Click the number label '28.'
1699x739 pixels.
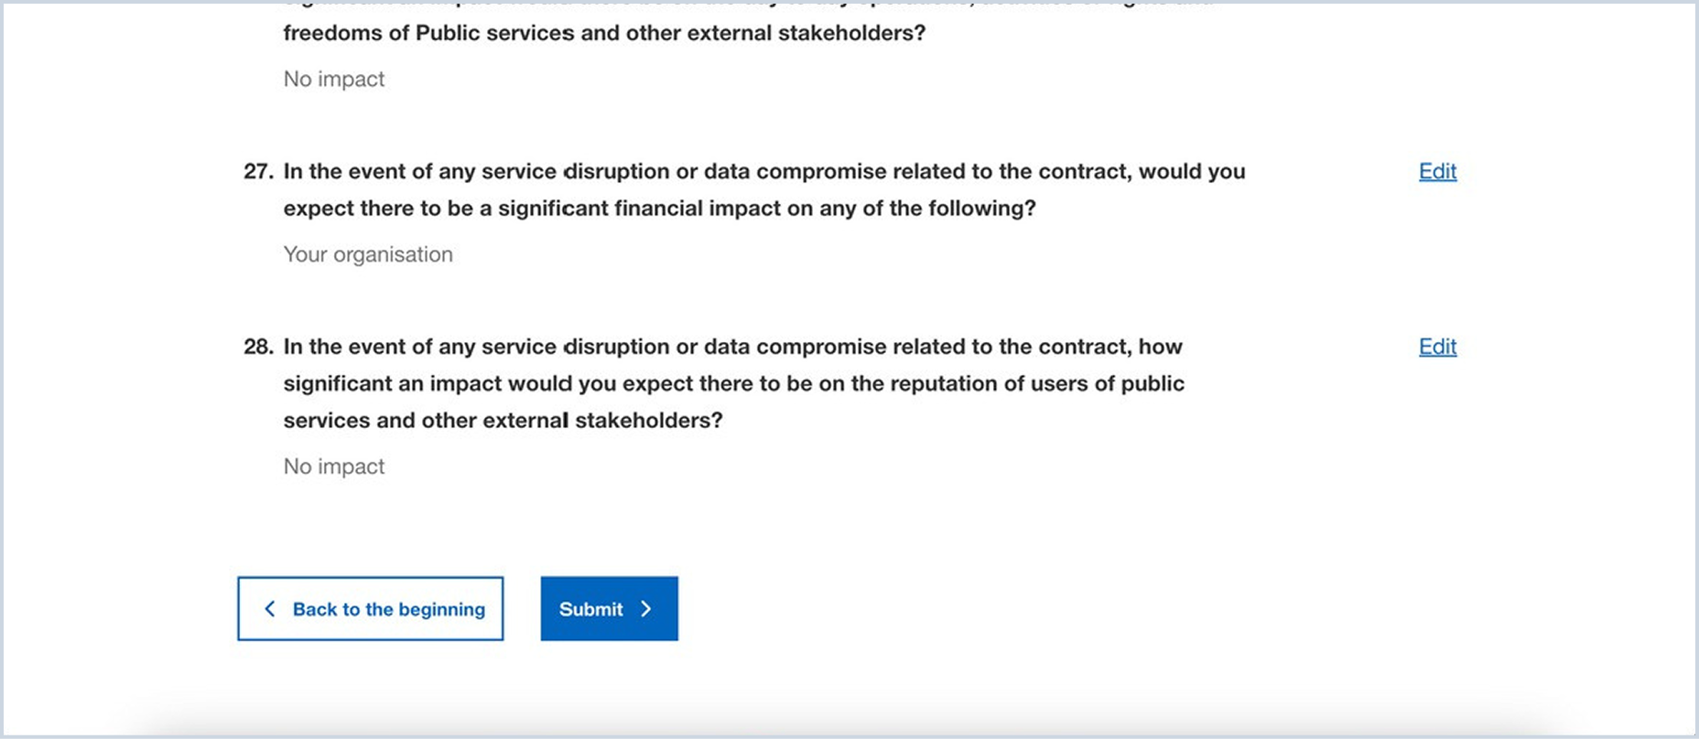coord(258,348)
